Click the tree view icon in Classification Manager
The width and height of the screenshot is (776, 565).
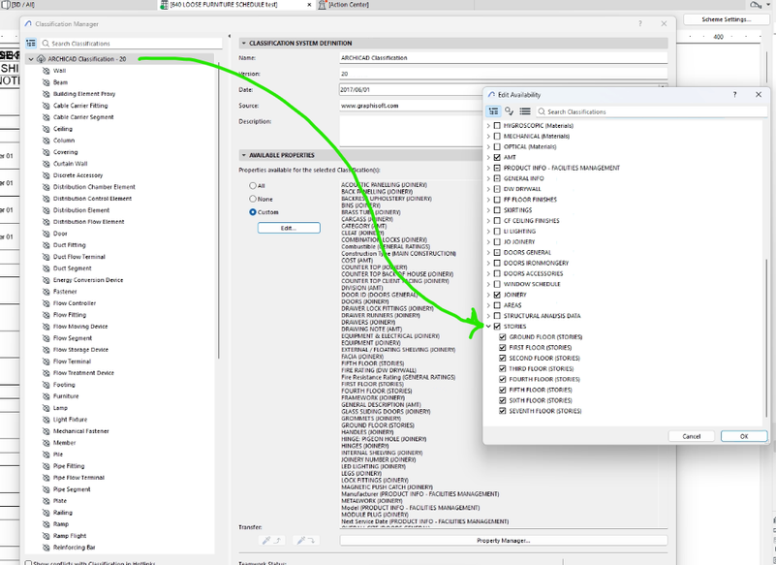point(31,43)
